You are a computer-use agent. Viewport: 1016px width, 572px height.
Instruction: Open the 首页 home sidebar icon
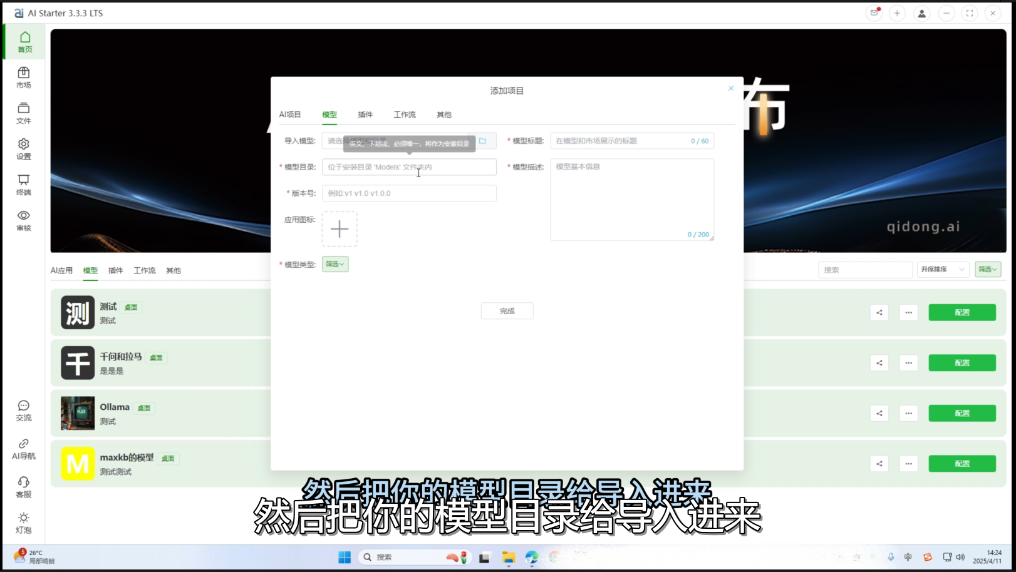point(24,42)
